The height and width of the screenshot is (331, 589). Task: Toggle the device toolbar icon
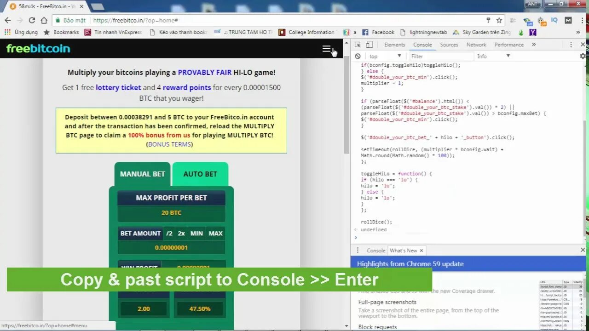coord(369,45)
